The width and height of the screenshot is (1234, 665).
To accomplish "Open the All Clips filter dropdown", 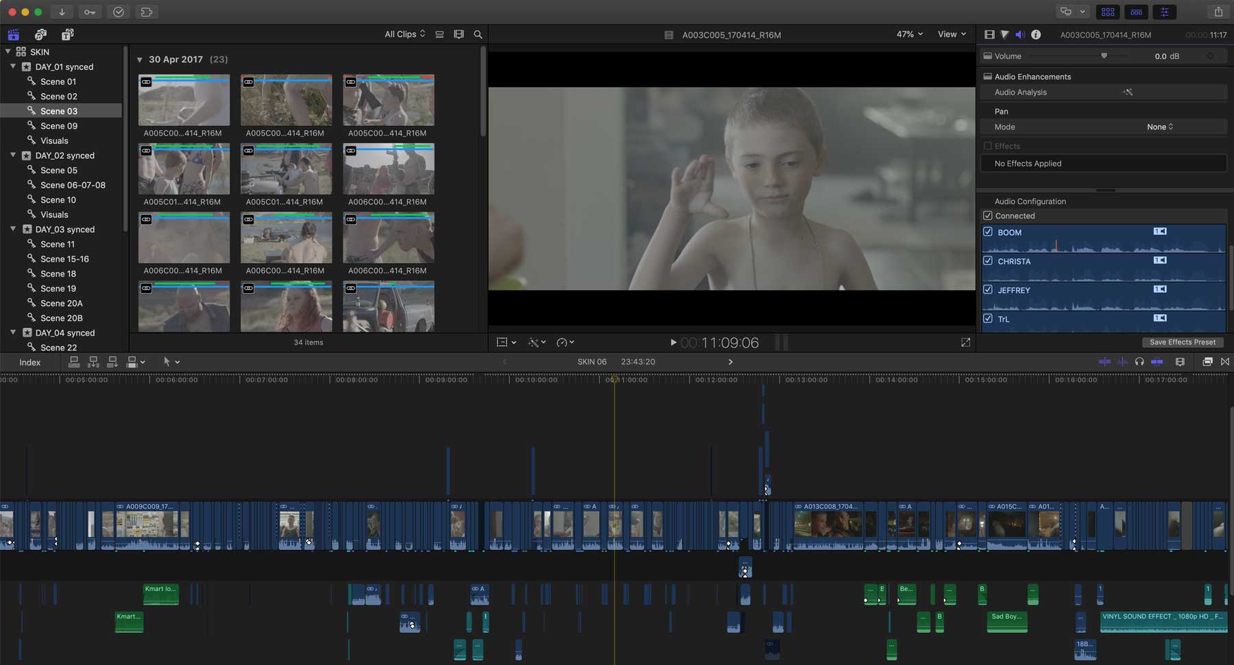I will click(405, 34).
